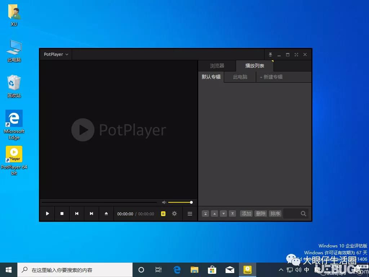369x277 pixels.
Task: Click the 00:00:00 current time display
Action: (125, 214)
